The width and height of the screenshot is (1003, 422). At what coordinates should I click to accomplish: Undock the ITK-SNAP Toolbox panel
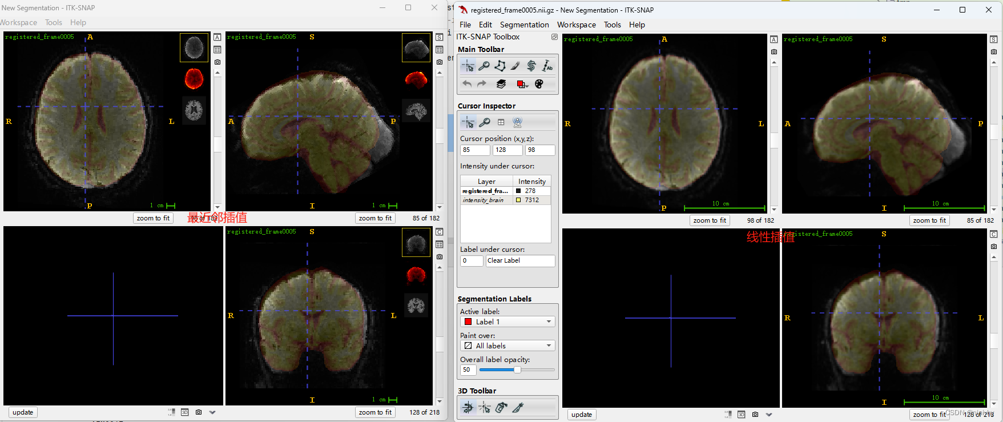click(554, 37)
